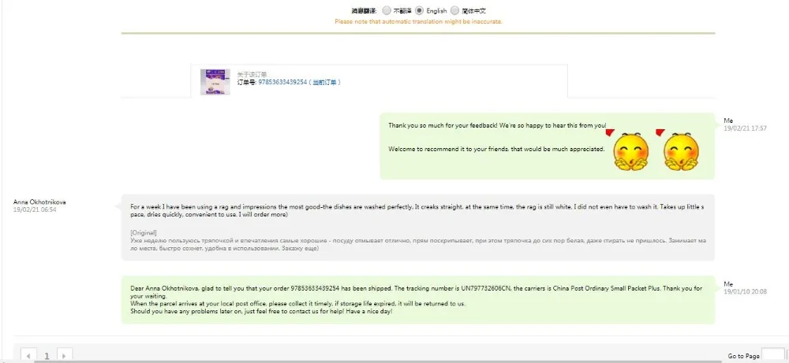Screen dimensions: 789x363
Task: Click the timestamp 19/02/21 06:54
Action: 35,209
